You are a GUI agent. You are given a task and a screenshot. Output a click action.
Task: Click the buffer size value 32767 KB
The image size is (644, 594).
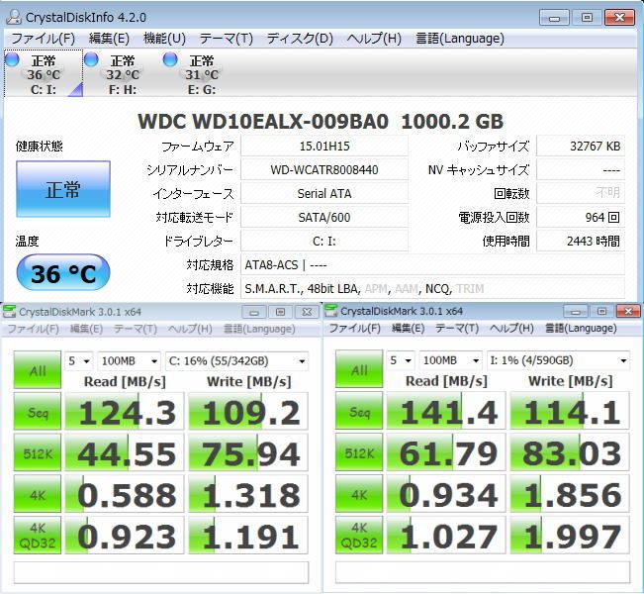(x=581, y=146)
